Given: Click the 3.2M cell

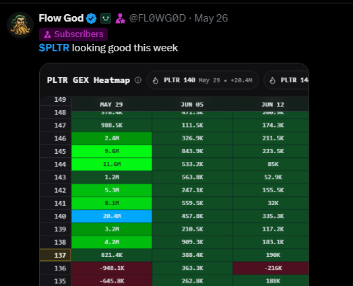Looking at the screenshot, I should [x=112, y=229].
